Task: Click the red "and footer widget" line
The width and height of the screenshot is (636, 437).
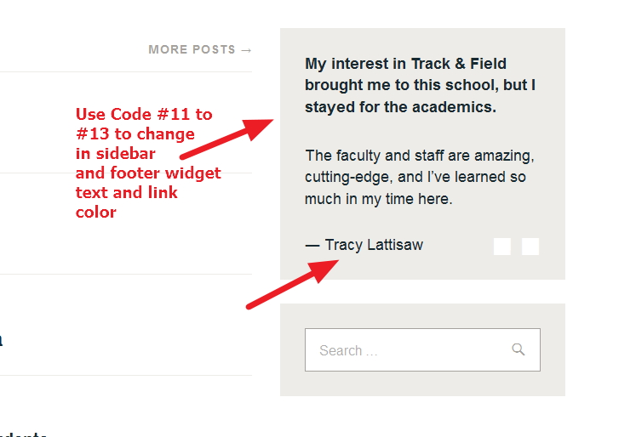Action: point(148,173)
